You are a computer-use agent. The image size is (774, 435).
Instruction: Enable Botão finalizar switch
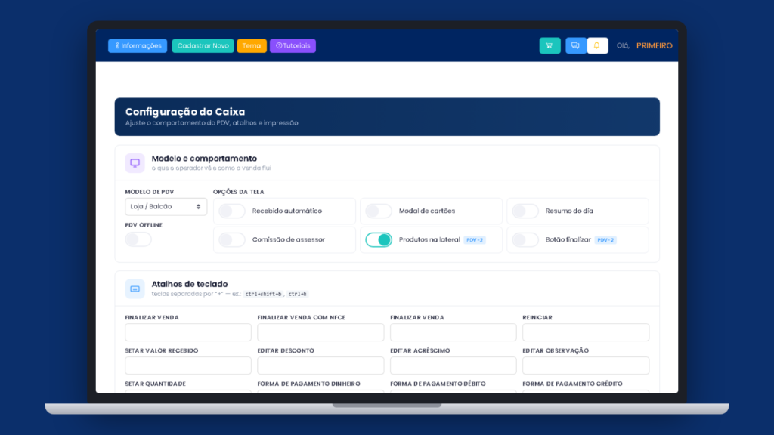click(525, 239)
